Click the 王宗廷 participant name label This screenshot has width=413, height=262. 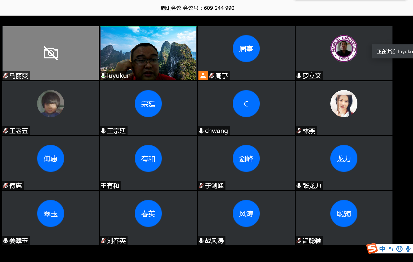(116, 131)
